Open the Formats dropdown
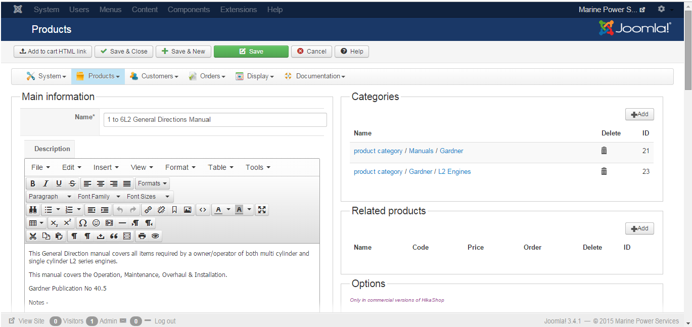The width and height of the screenshot is (692, 327). [x=152, y=183]
